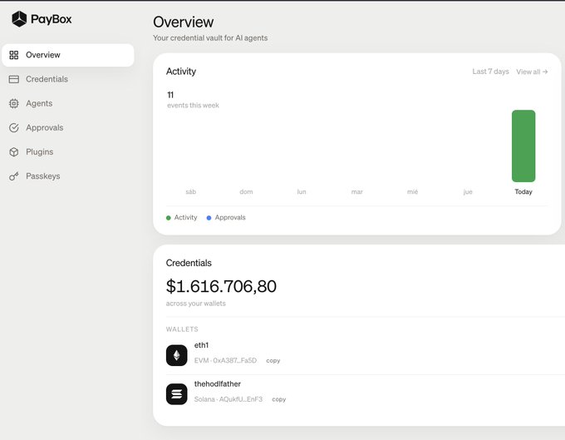
Task: Click the 11 events count
Action: (x=170, y=95)
